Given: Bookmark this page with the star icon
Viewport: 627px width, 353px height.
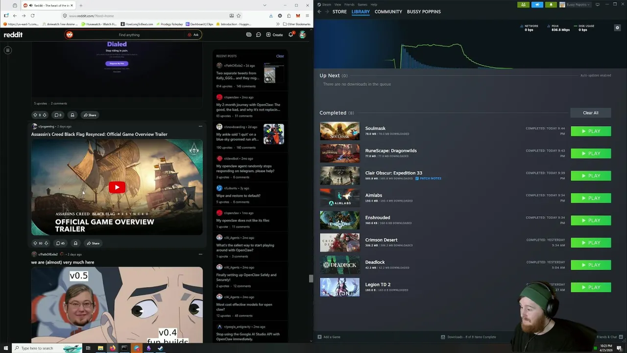Looking at the screenshot, I should (x=239, y=16).
